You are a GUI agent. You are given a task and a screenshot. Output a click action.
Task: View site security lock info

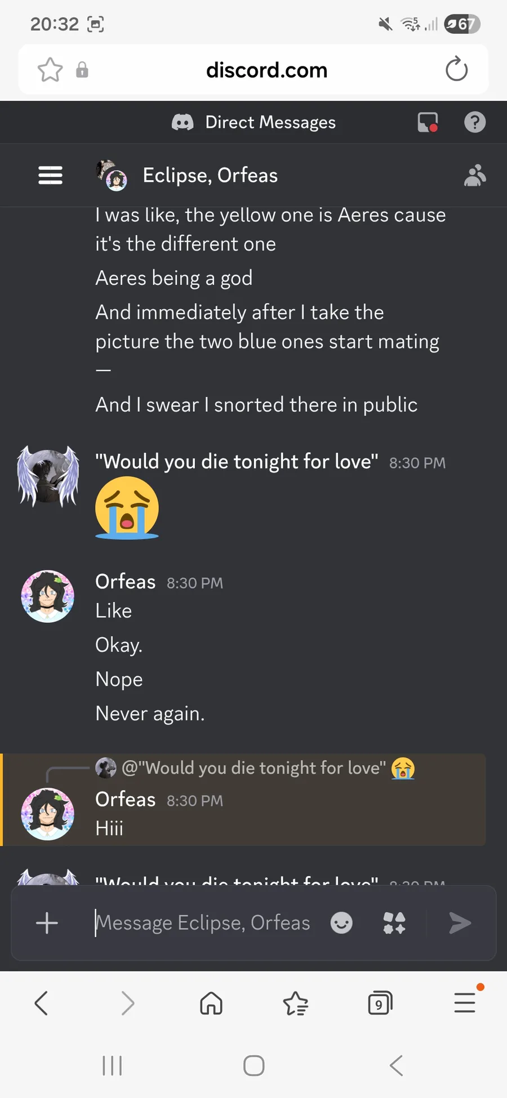[x=82, y=70]
